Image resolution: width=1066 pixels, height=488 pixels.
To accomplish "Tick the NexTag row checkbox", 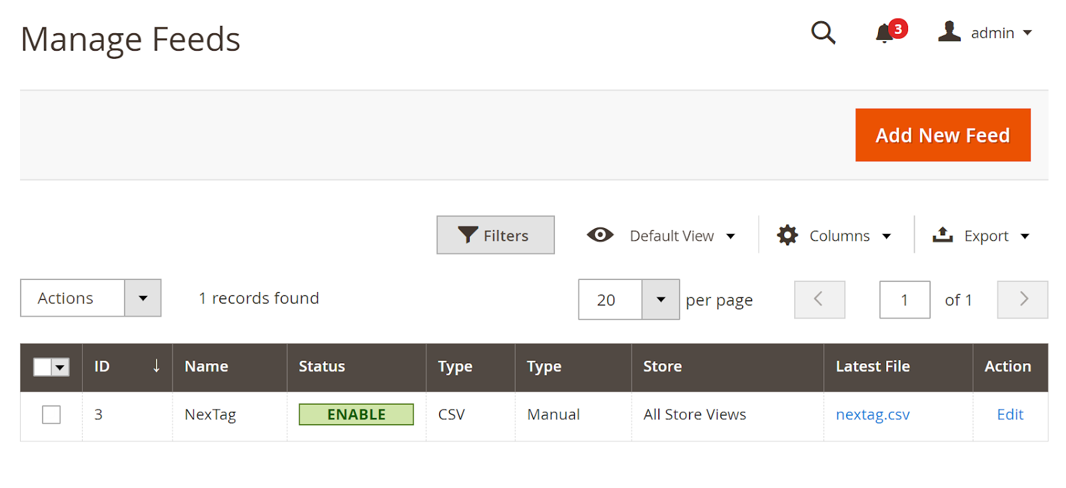I will coord(51,415).
